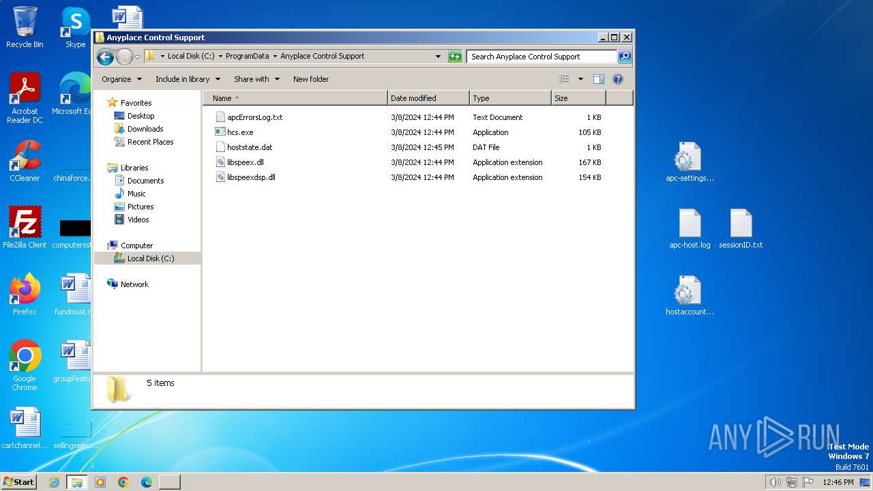Viewport: 873px width, 491px height.
Task: Select Recent Places under Favorites
Action: [x=150, y=142]
